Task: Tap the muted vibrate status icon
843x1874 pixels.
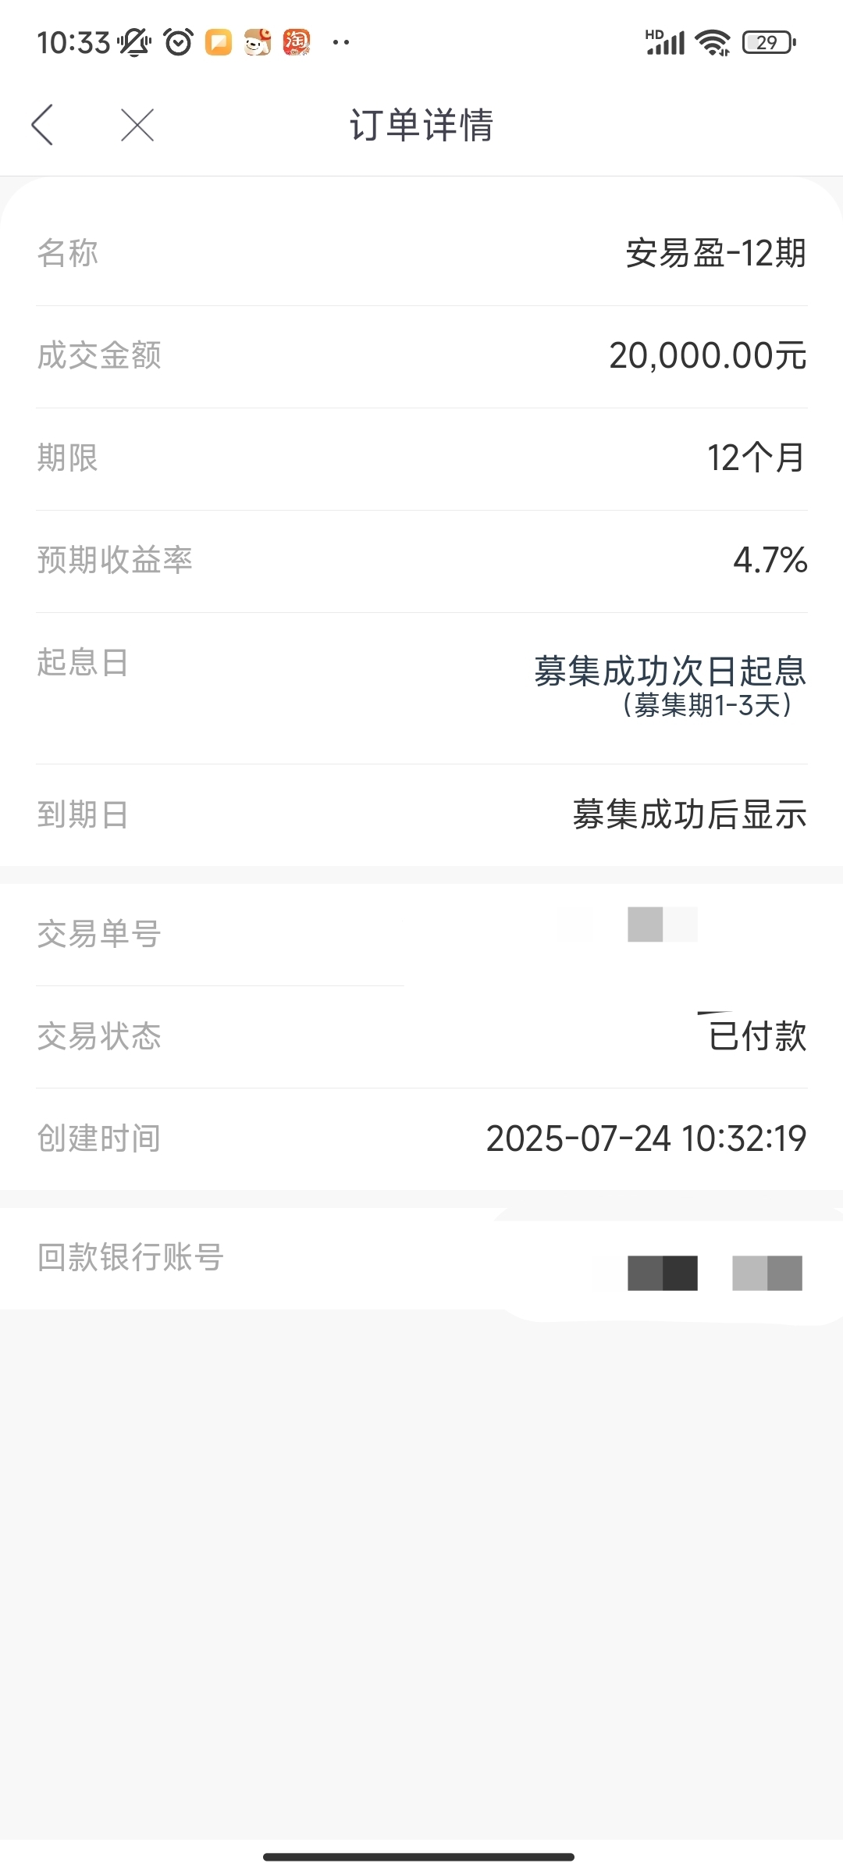Action: tap(134, 42)
